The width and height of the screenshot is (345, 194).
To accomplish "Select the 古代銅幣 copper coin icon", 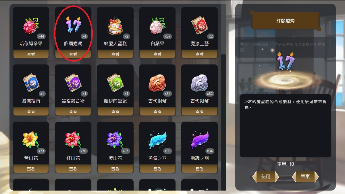I will (x=157, y=83).
